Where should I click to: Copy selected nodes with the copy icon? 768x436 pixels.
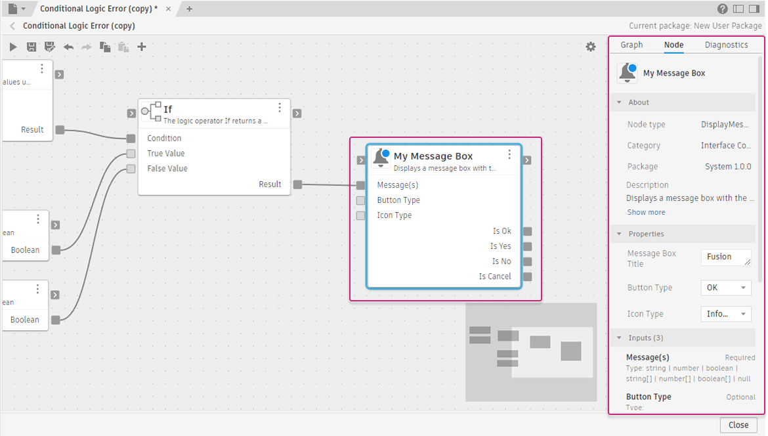tap(105, 47)
